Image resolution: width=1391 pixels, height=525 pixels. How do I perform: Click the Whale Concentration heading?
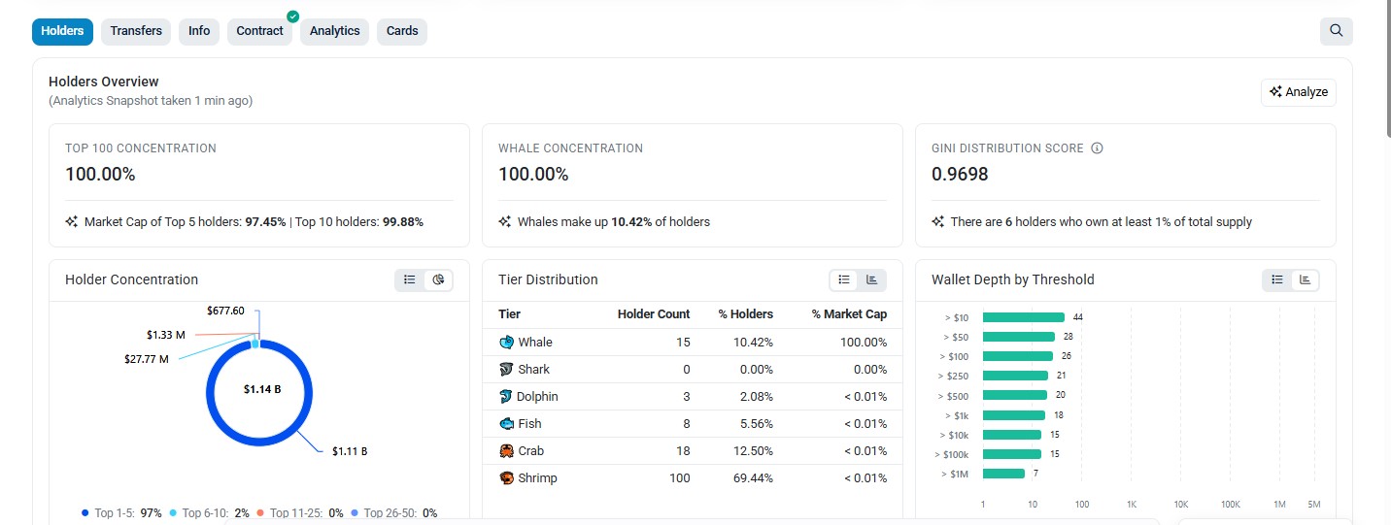tap(570, 148)
